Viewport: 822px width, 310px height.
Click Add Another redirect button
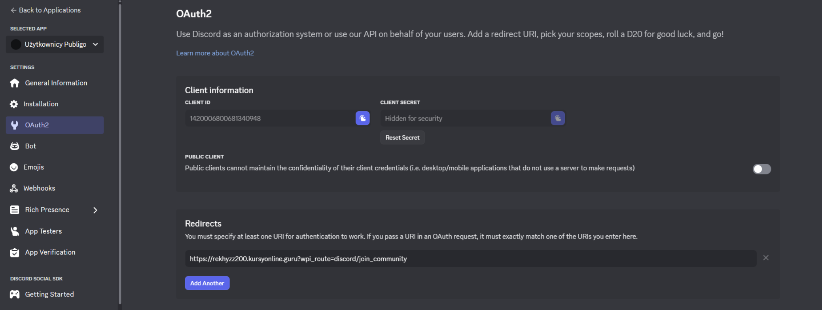207,283
